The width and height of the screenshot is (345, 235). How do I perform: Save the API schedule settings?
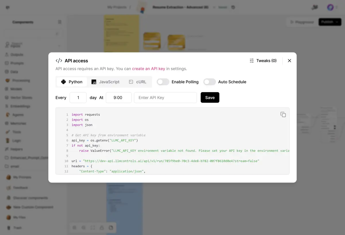pyautogui.click(x=210, y=97)
